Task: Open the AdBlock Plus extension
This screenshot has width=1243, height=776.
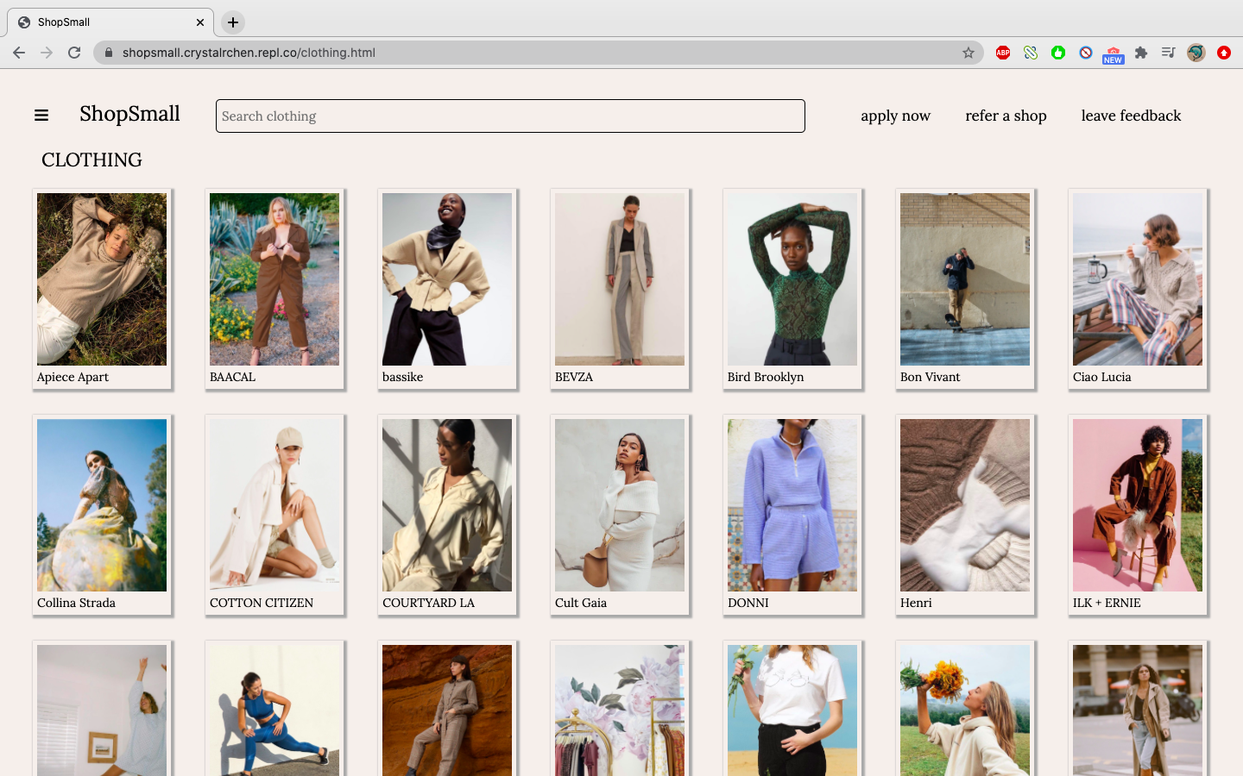Action: (x=1003, y=53)
